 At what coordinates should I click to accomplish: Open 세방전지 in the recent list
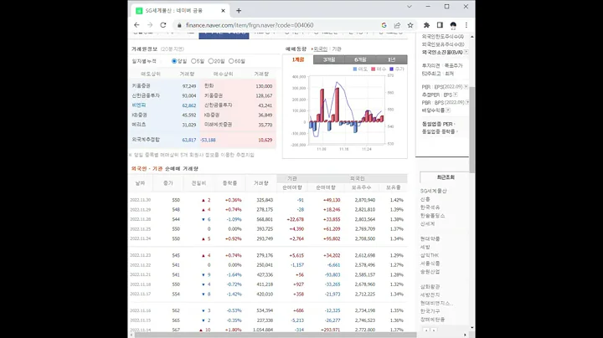click(x=430, y=295)
